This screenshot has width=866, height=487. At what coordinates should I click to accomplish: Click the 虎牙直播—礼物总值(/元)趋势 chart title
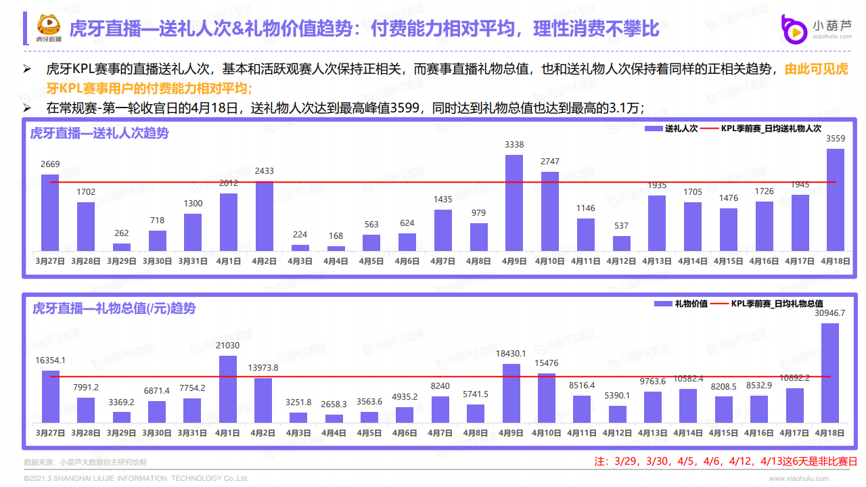click(114, 308)
